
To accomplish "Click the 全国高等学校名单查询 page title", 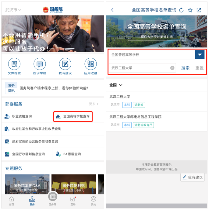I will [x=154, y=10].
